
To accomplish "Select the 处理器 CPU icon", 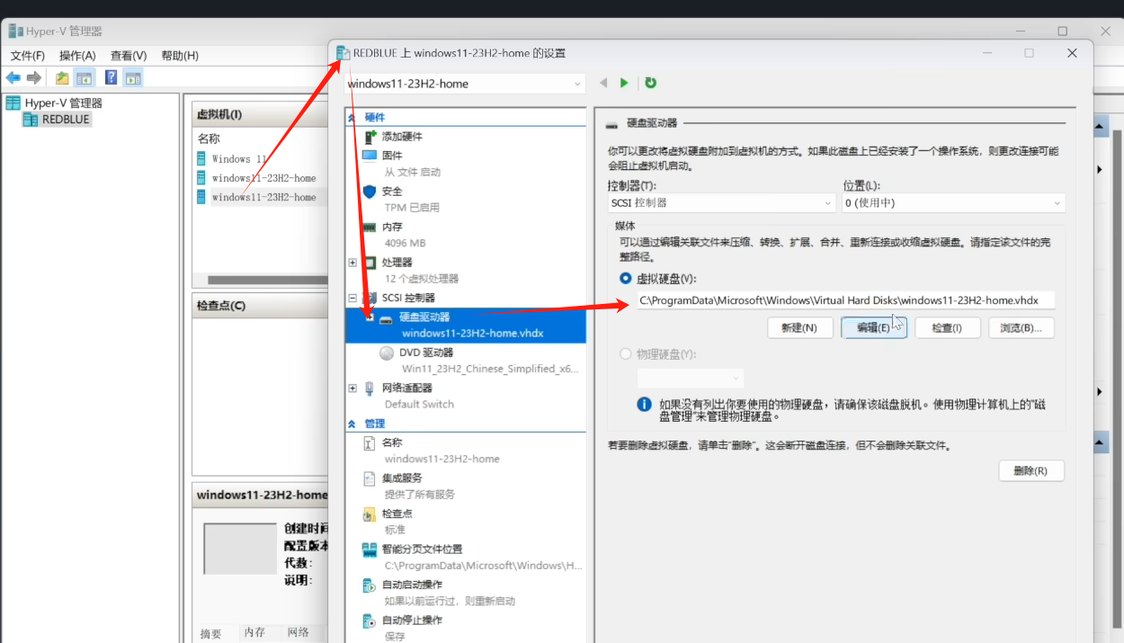I will (370, 263).
